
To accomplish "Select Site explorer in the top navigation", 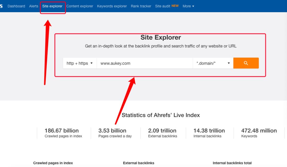I will click(52, 6).
